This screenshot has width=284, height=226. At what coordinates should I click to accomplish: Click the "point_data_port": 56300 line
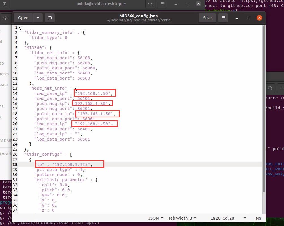(66, 68)
